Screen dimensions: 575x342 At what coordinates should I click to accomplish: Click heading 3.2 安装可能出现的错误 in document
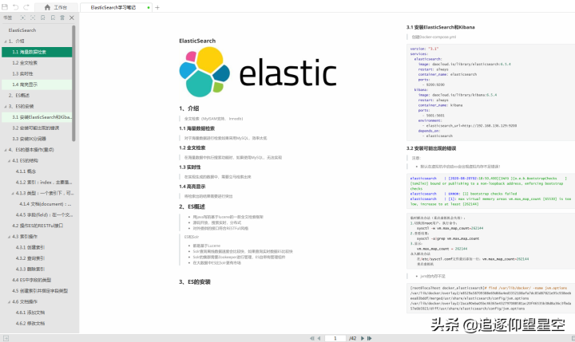[x=431, y=148]
